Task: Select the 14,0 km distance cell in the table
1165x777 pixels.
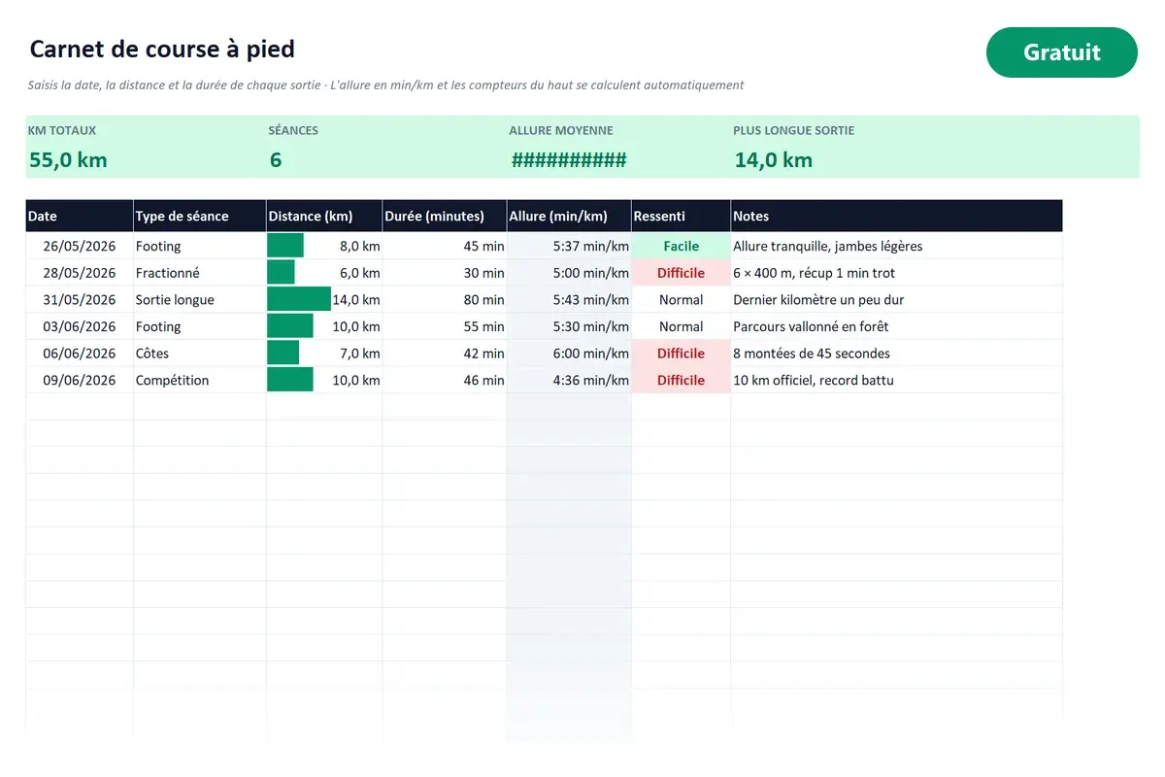Action: pyautogui.click(x=324, y=299)
